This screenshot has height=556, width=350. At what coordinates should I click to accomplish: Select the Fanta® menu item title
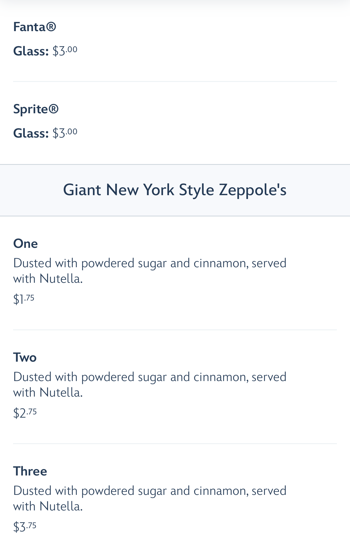pos(35,27)
